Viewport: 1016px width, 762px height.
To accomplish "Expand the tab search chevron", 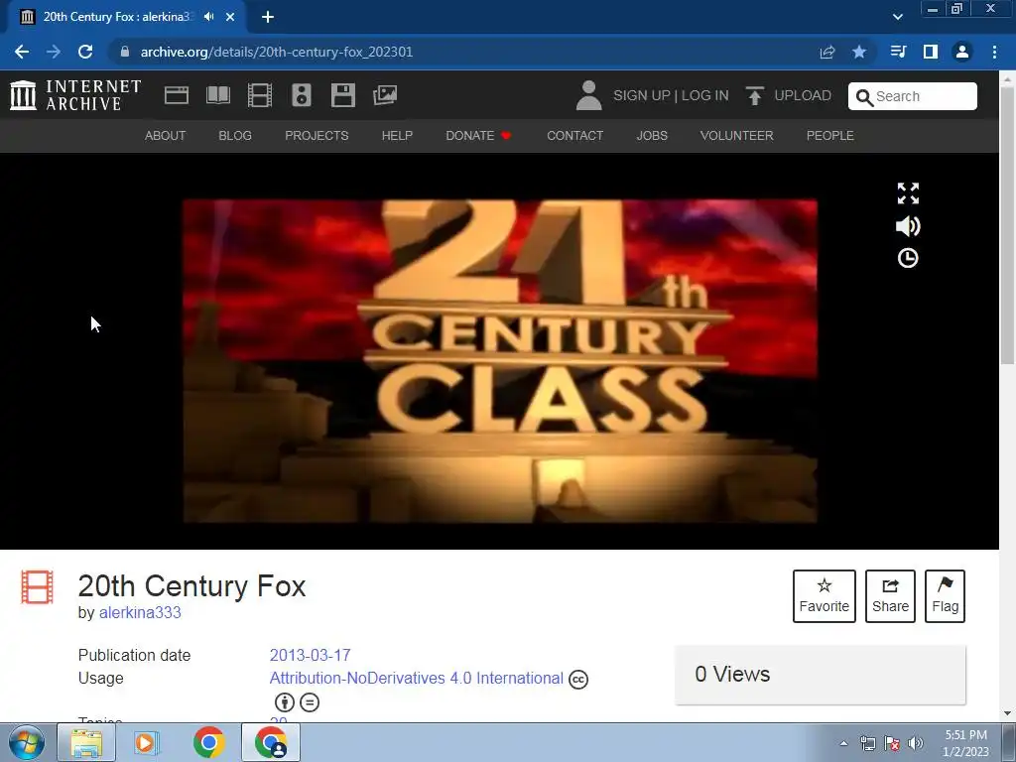I will pyautogui.click(x=897, y=17).
